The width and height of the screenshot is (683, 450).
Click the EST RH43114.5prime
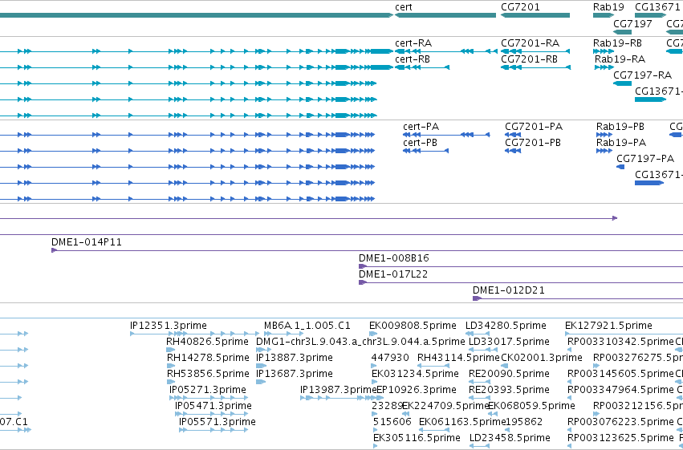[x=458, y=359]
